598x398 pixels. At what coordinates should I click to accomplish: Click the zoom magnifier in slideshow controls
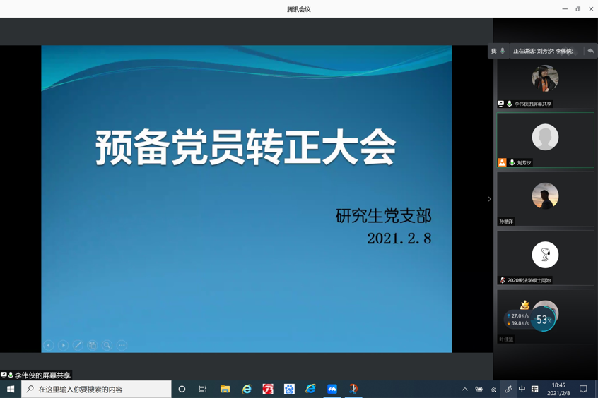107,345
